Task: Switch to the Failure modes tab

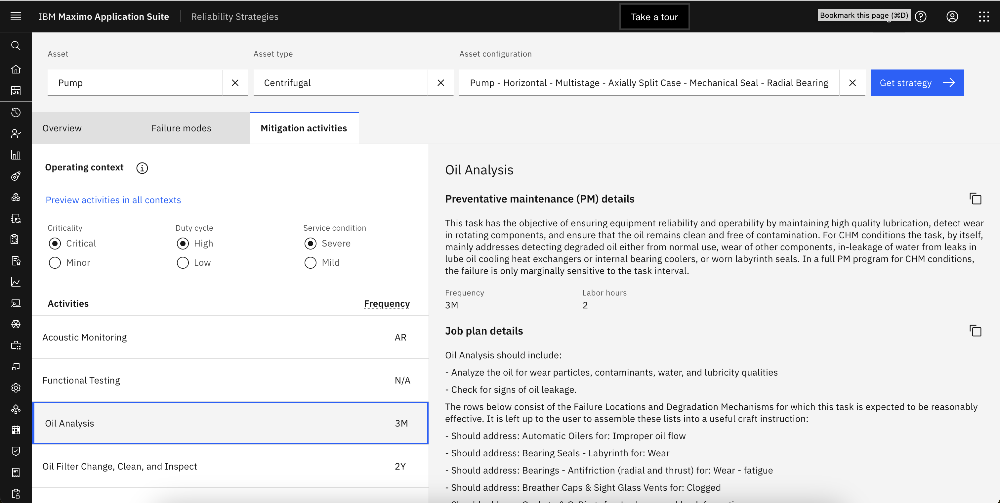Action: point(181,128)
